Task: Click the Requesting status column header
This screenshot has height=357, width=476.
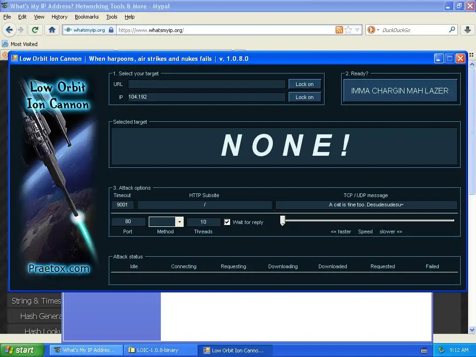Action: (233, 266)
